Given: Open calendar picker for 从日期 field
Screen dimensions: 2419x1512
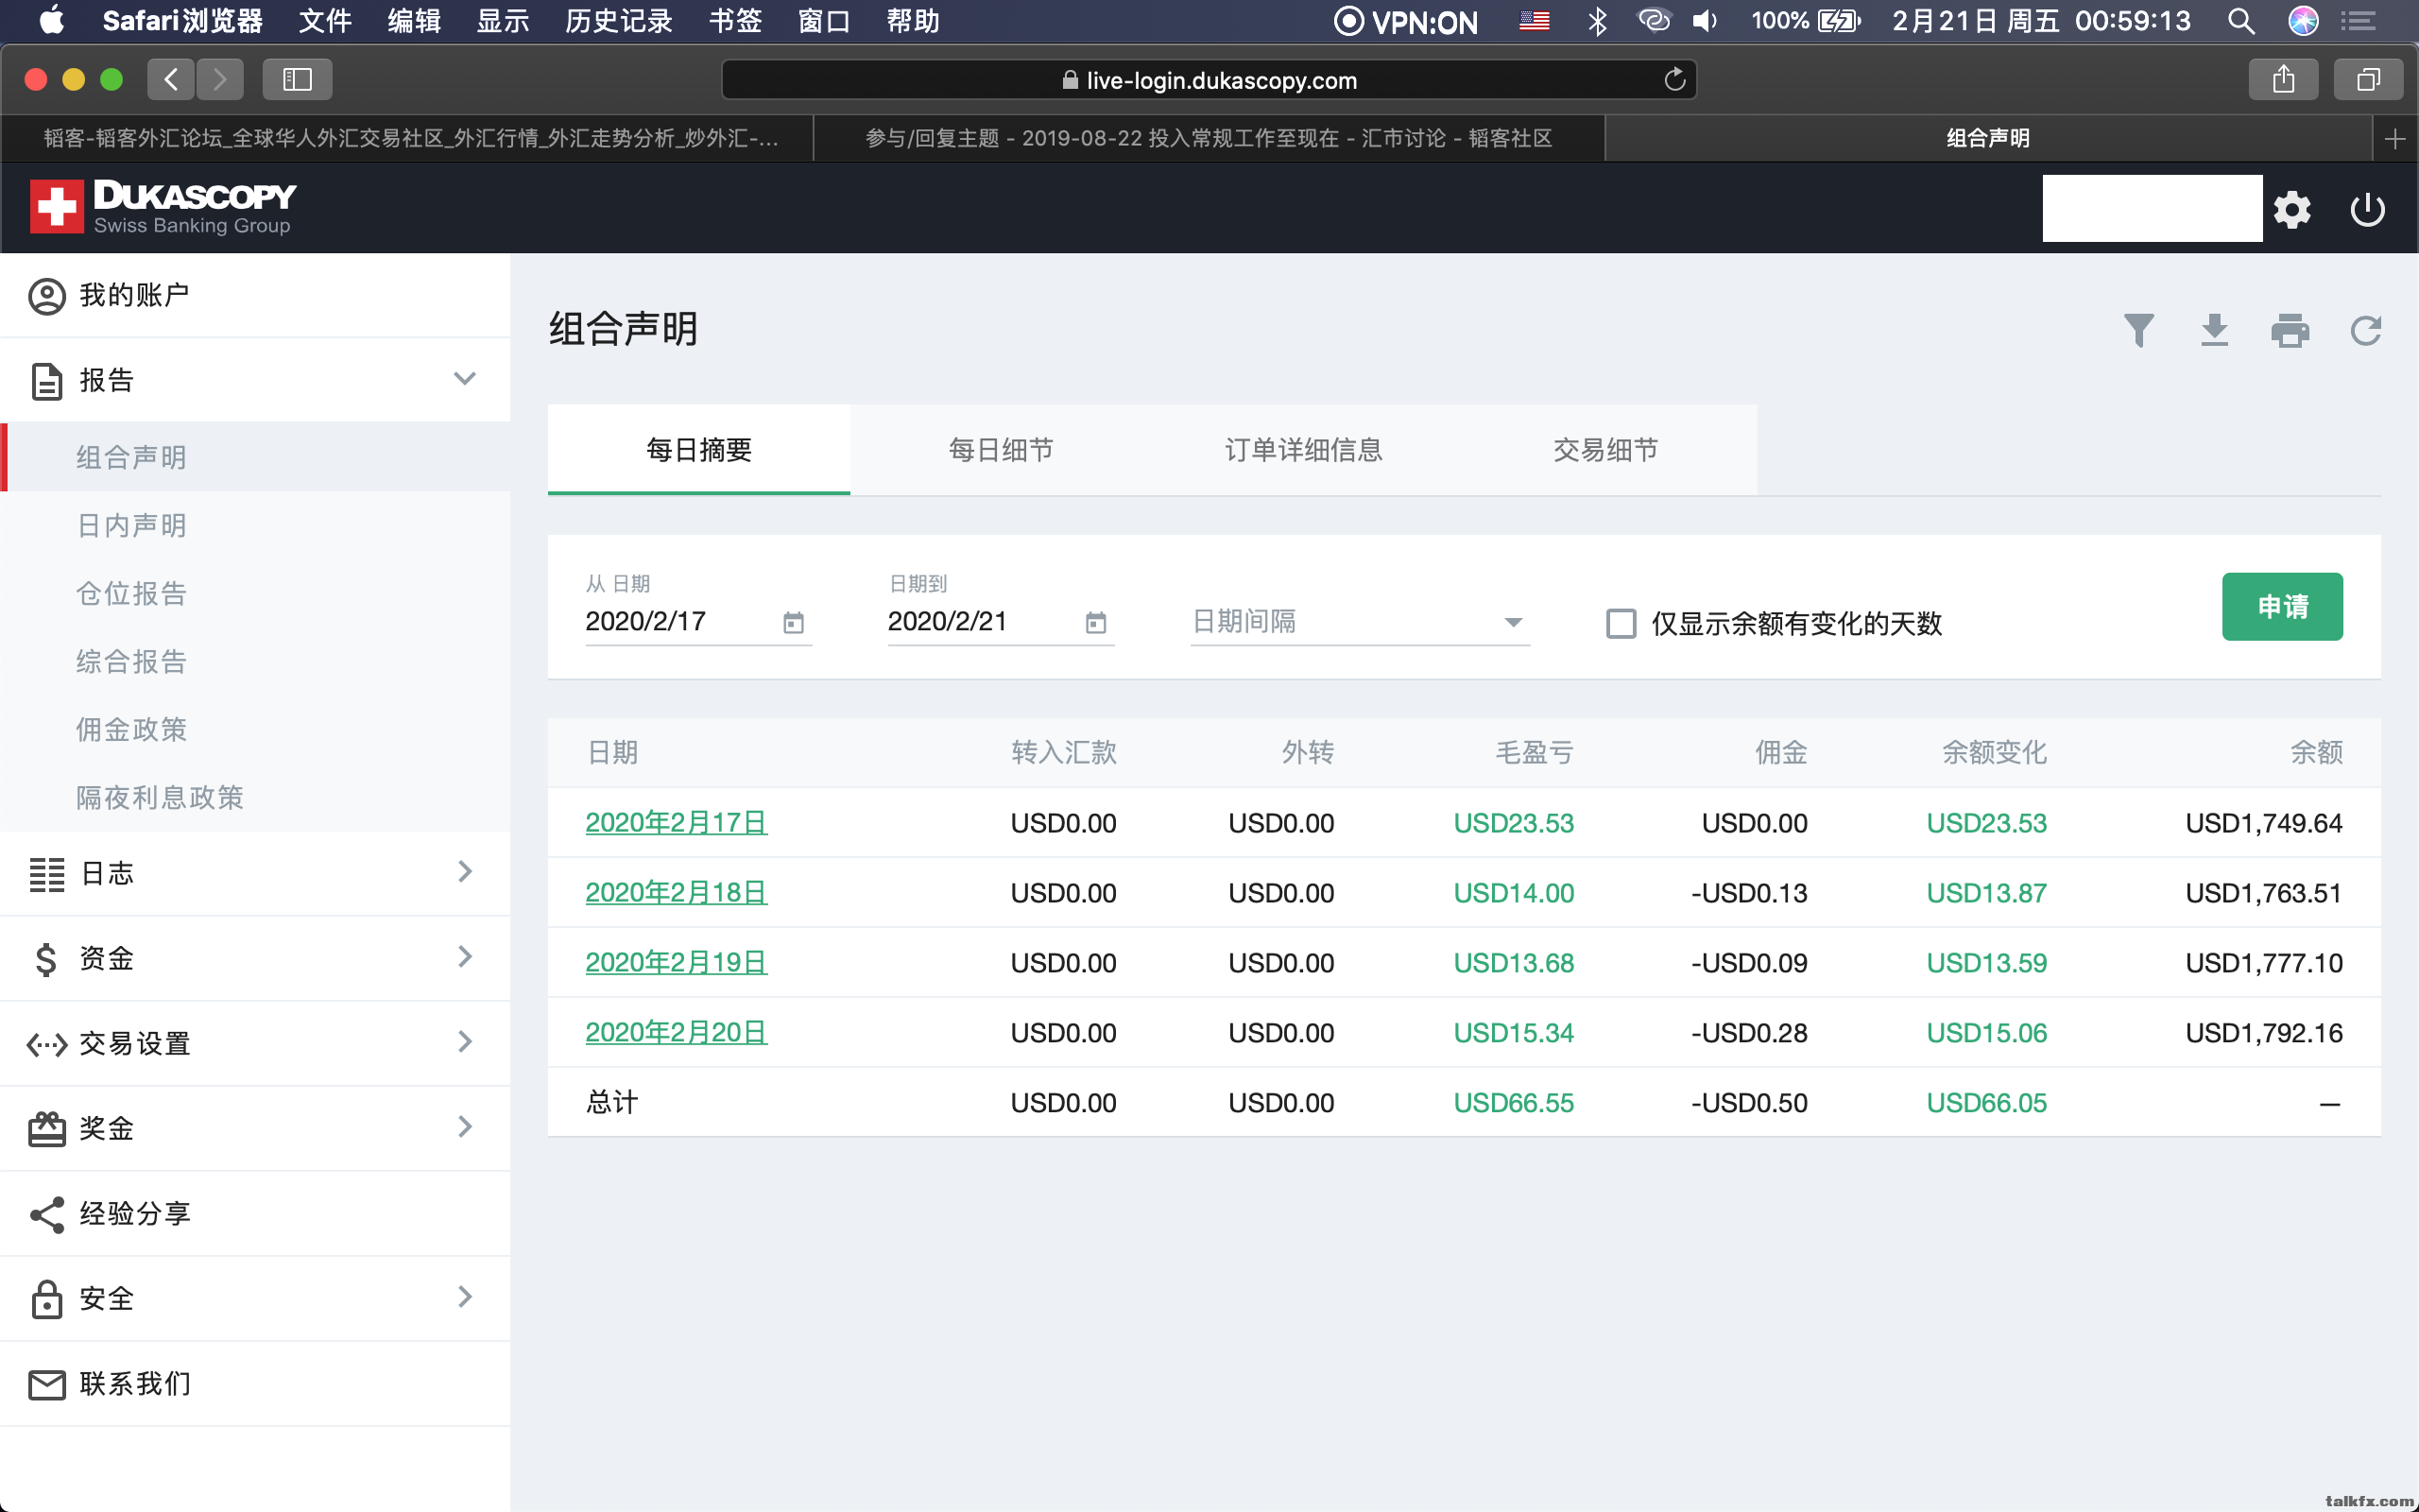Looking at the screenshot, I should pos(794,623).
